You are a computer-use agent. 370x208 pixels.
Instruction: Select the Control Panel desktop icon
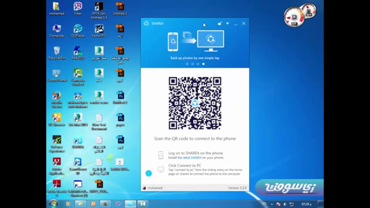coord(57,75)
